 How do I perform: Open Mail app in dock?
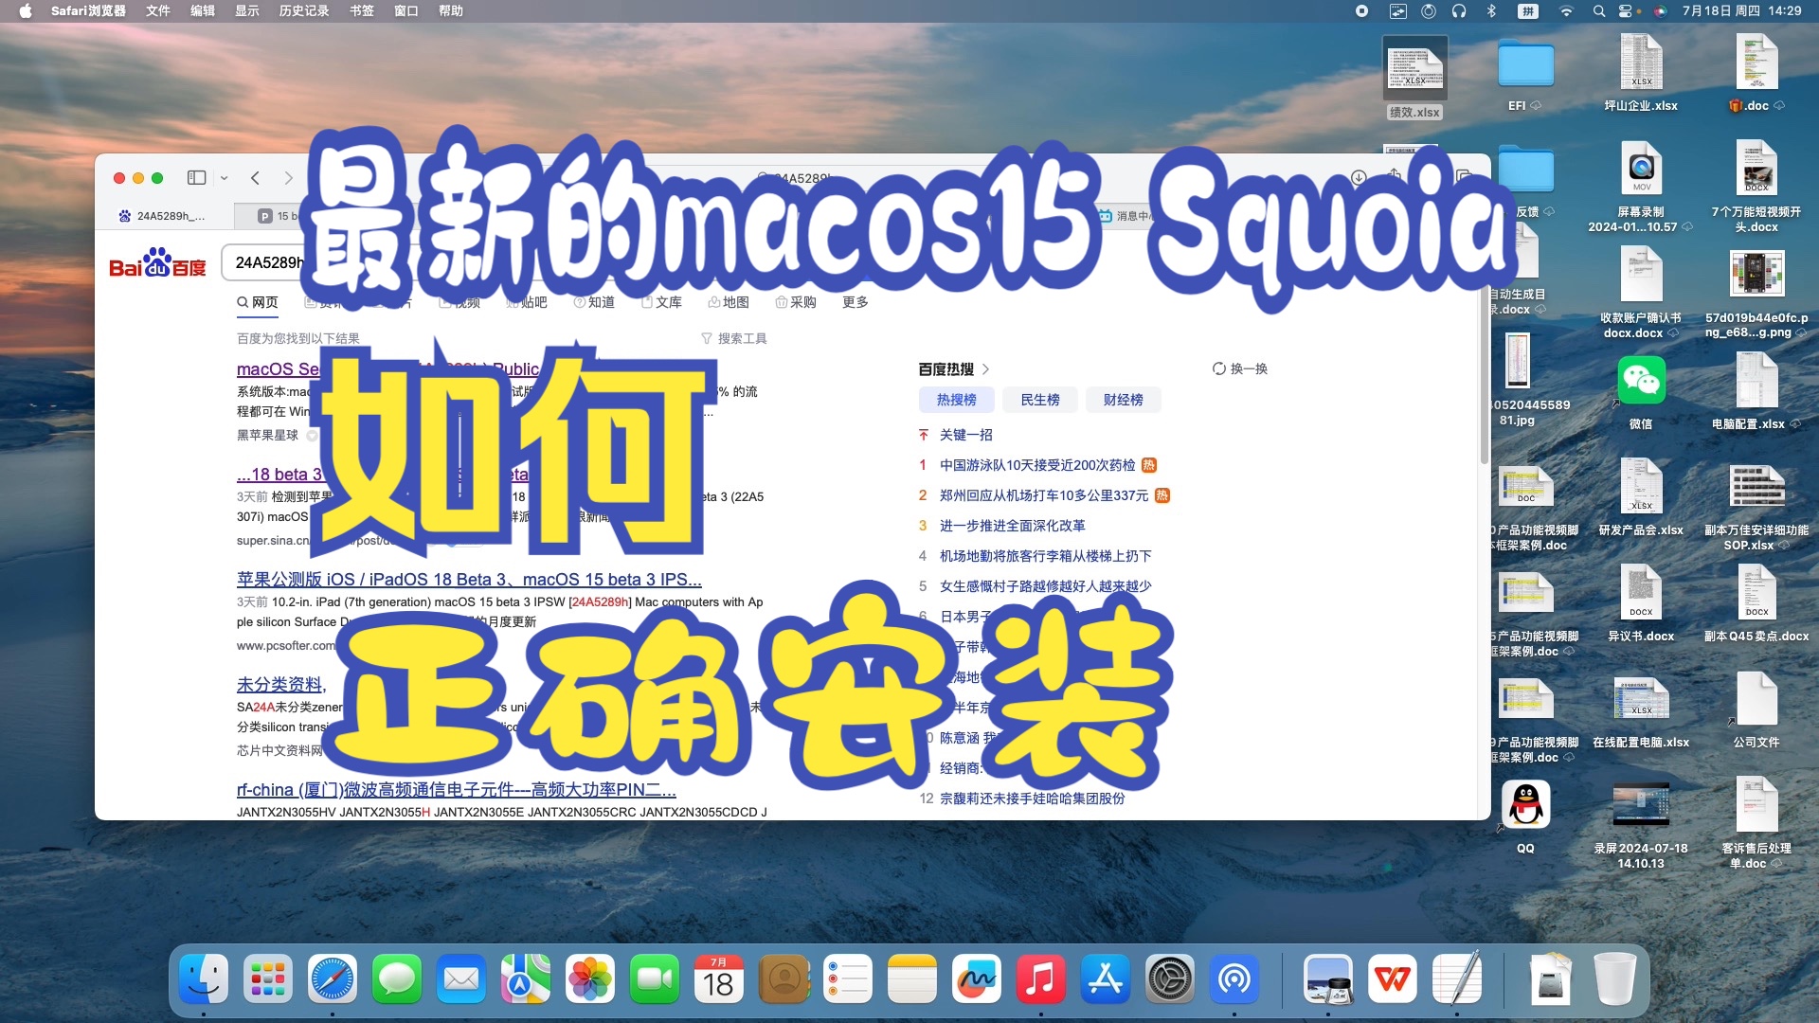pyautogui.click(x=461, y=978)
